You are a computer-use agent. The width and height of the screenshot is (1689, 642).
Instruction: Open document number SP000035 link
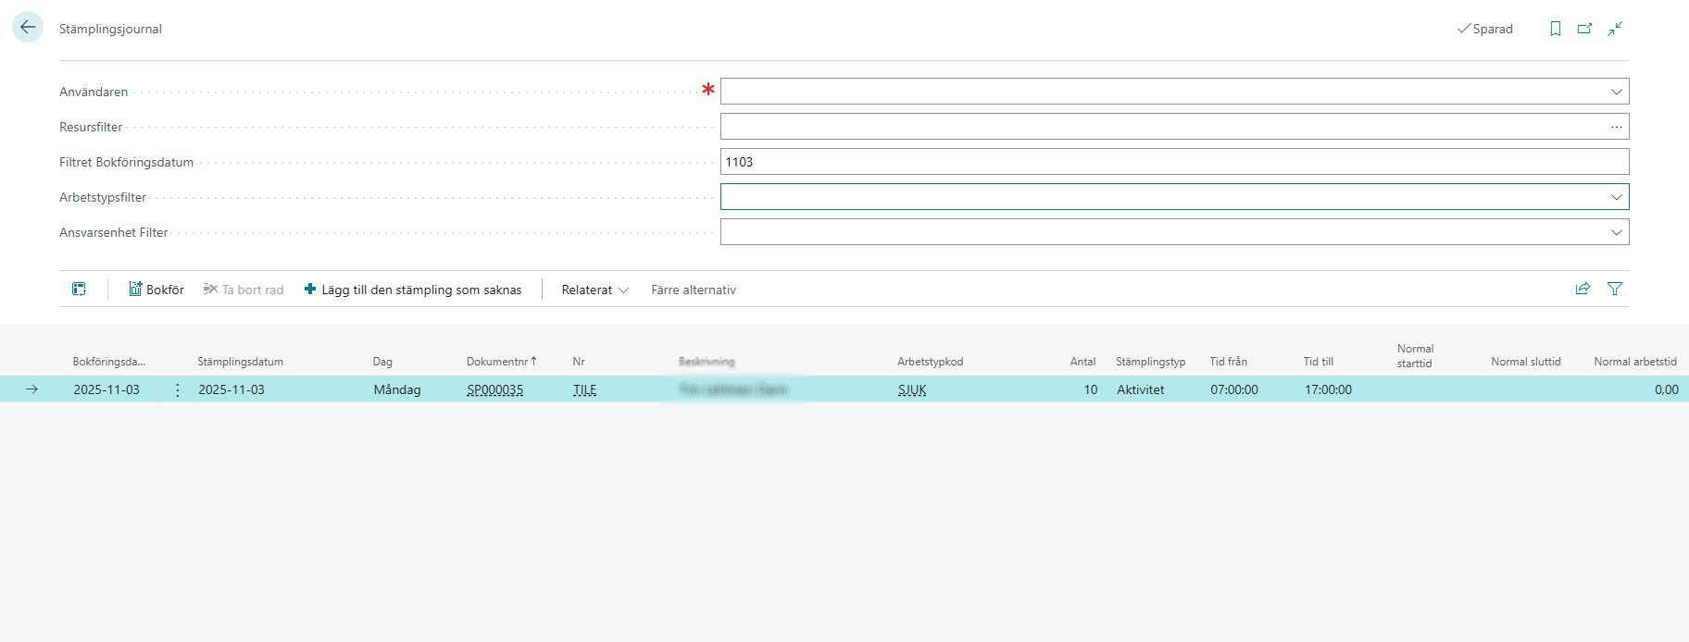(494, 389)
